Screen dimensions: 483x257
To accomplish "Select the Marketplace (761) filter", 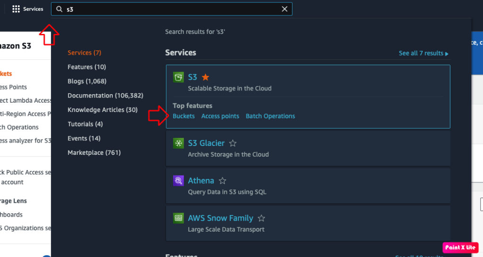I will click(94, 153).
